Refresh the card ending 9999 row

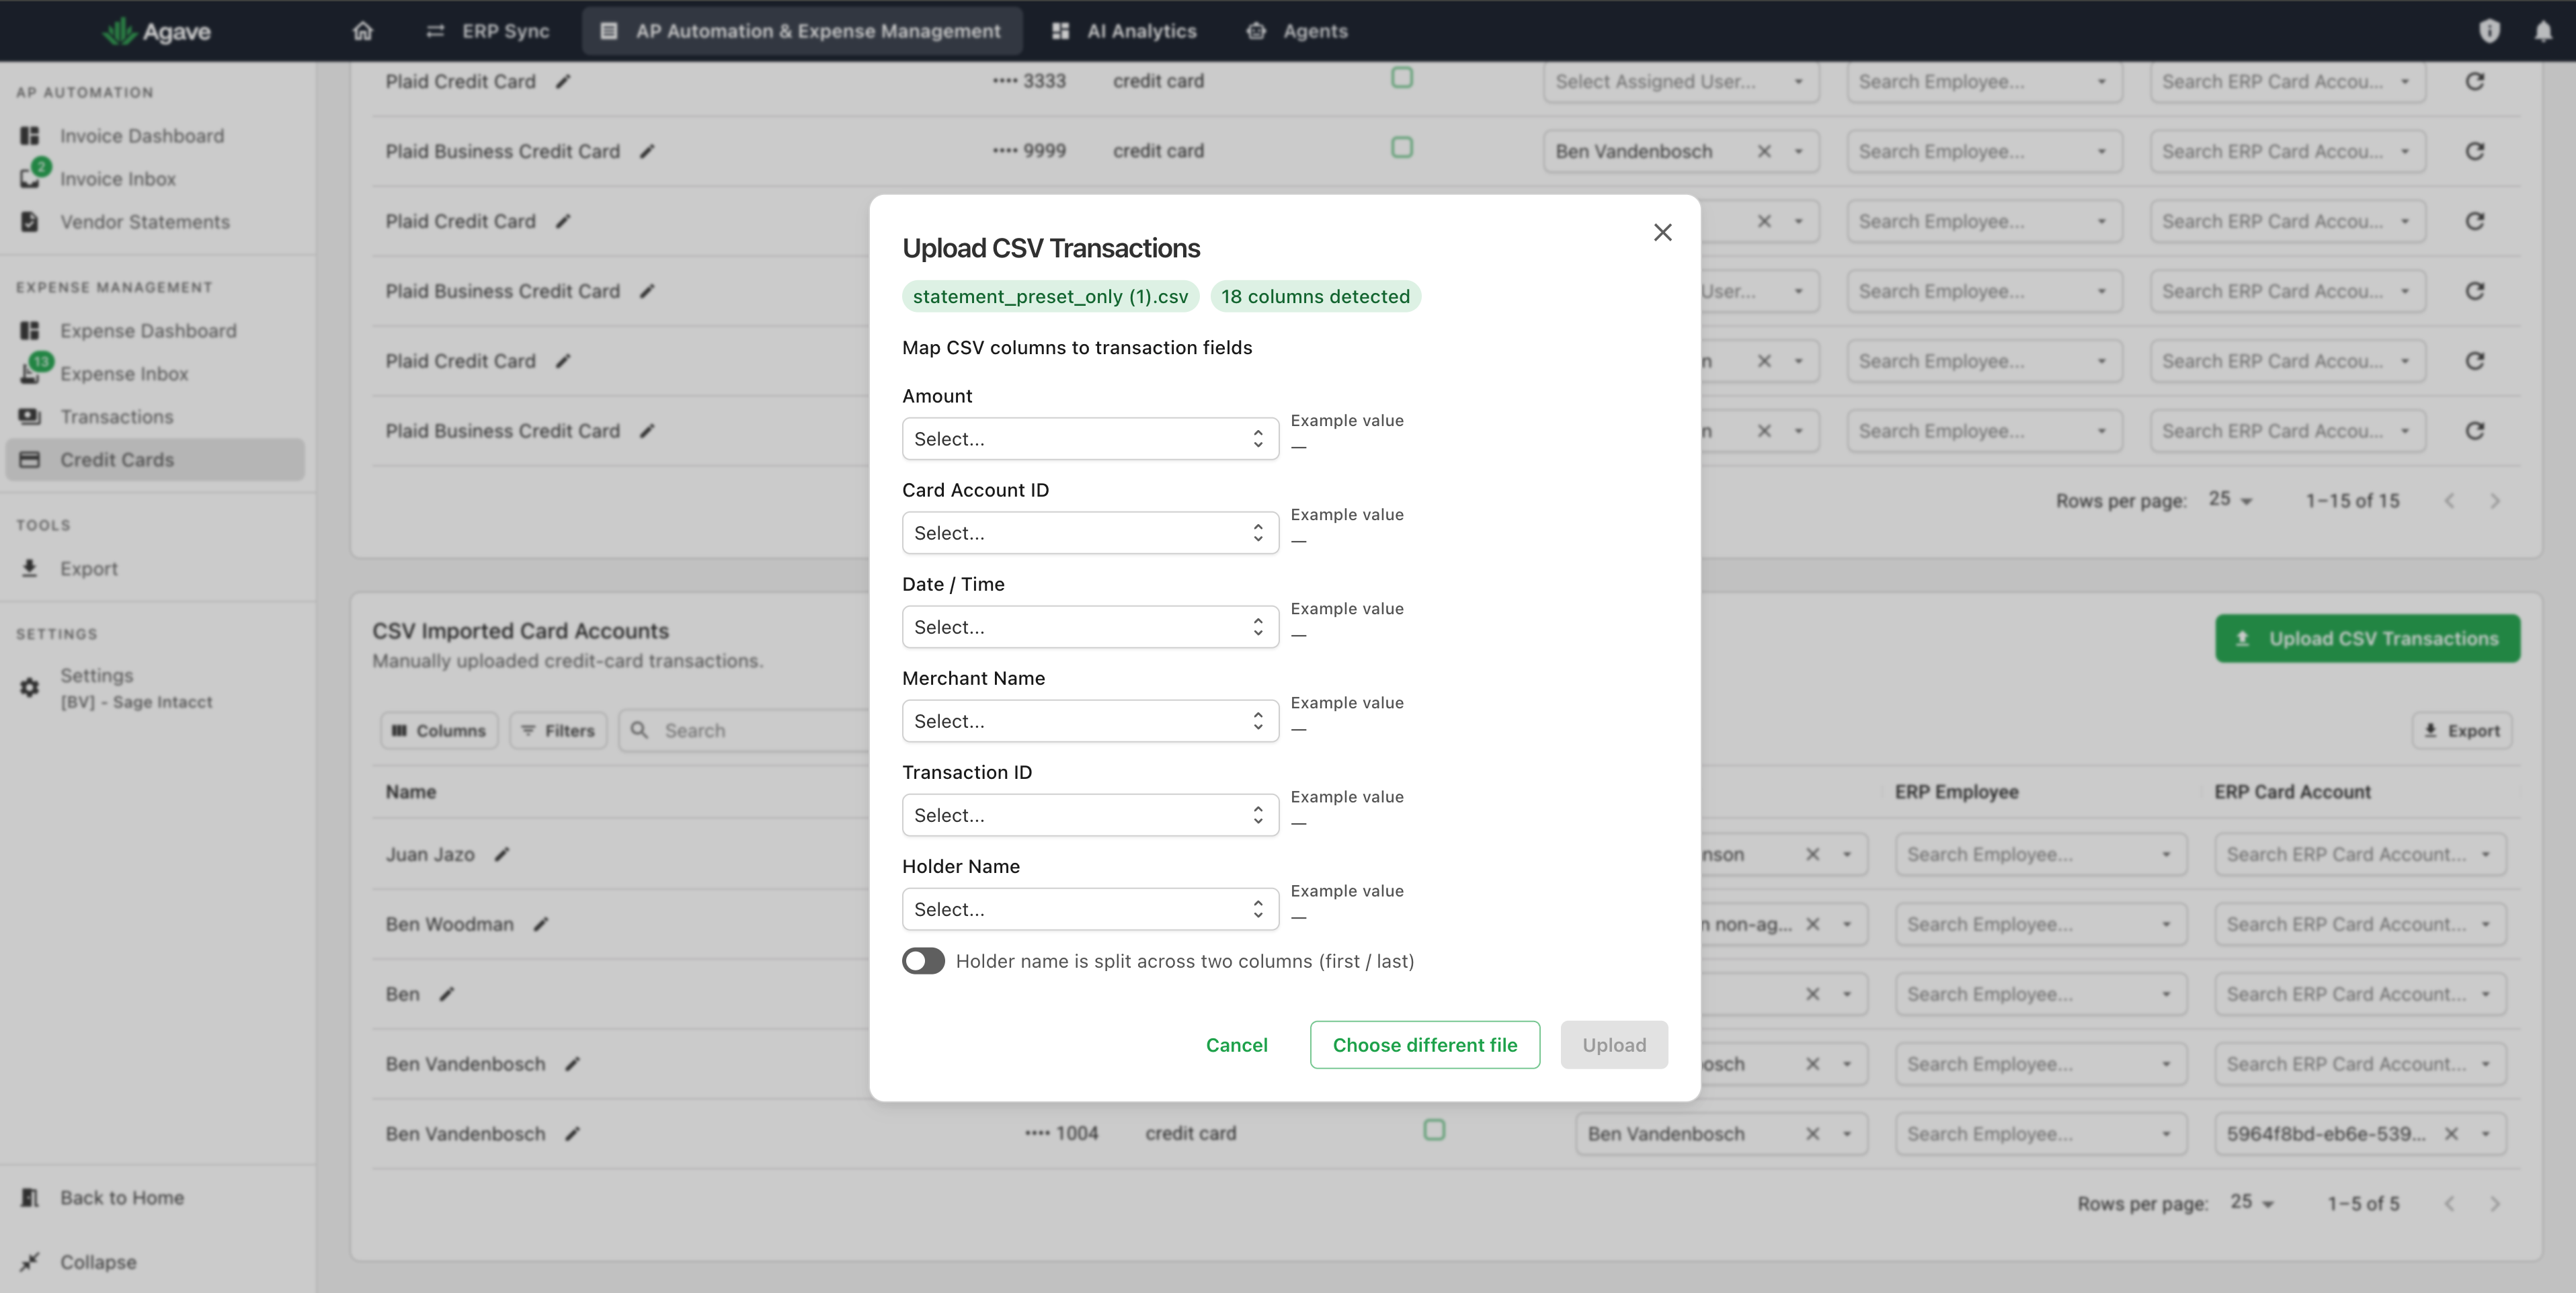point(2474,152)
